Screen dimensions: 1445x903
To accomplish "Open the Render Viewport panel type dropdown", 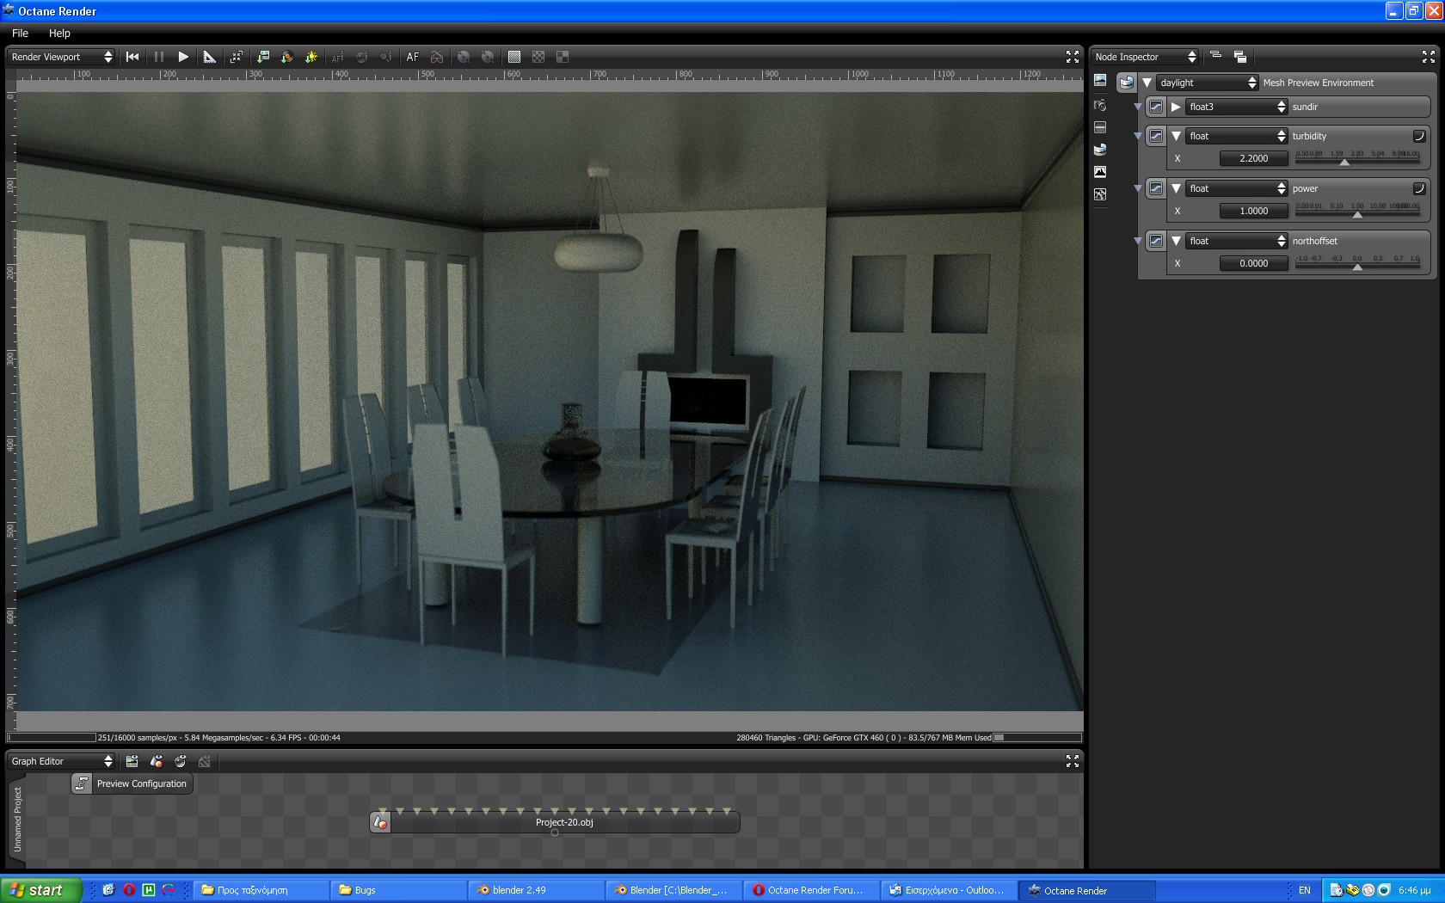I will [x=61, y=57].
